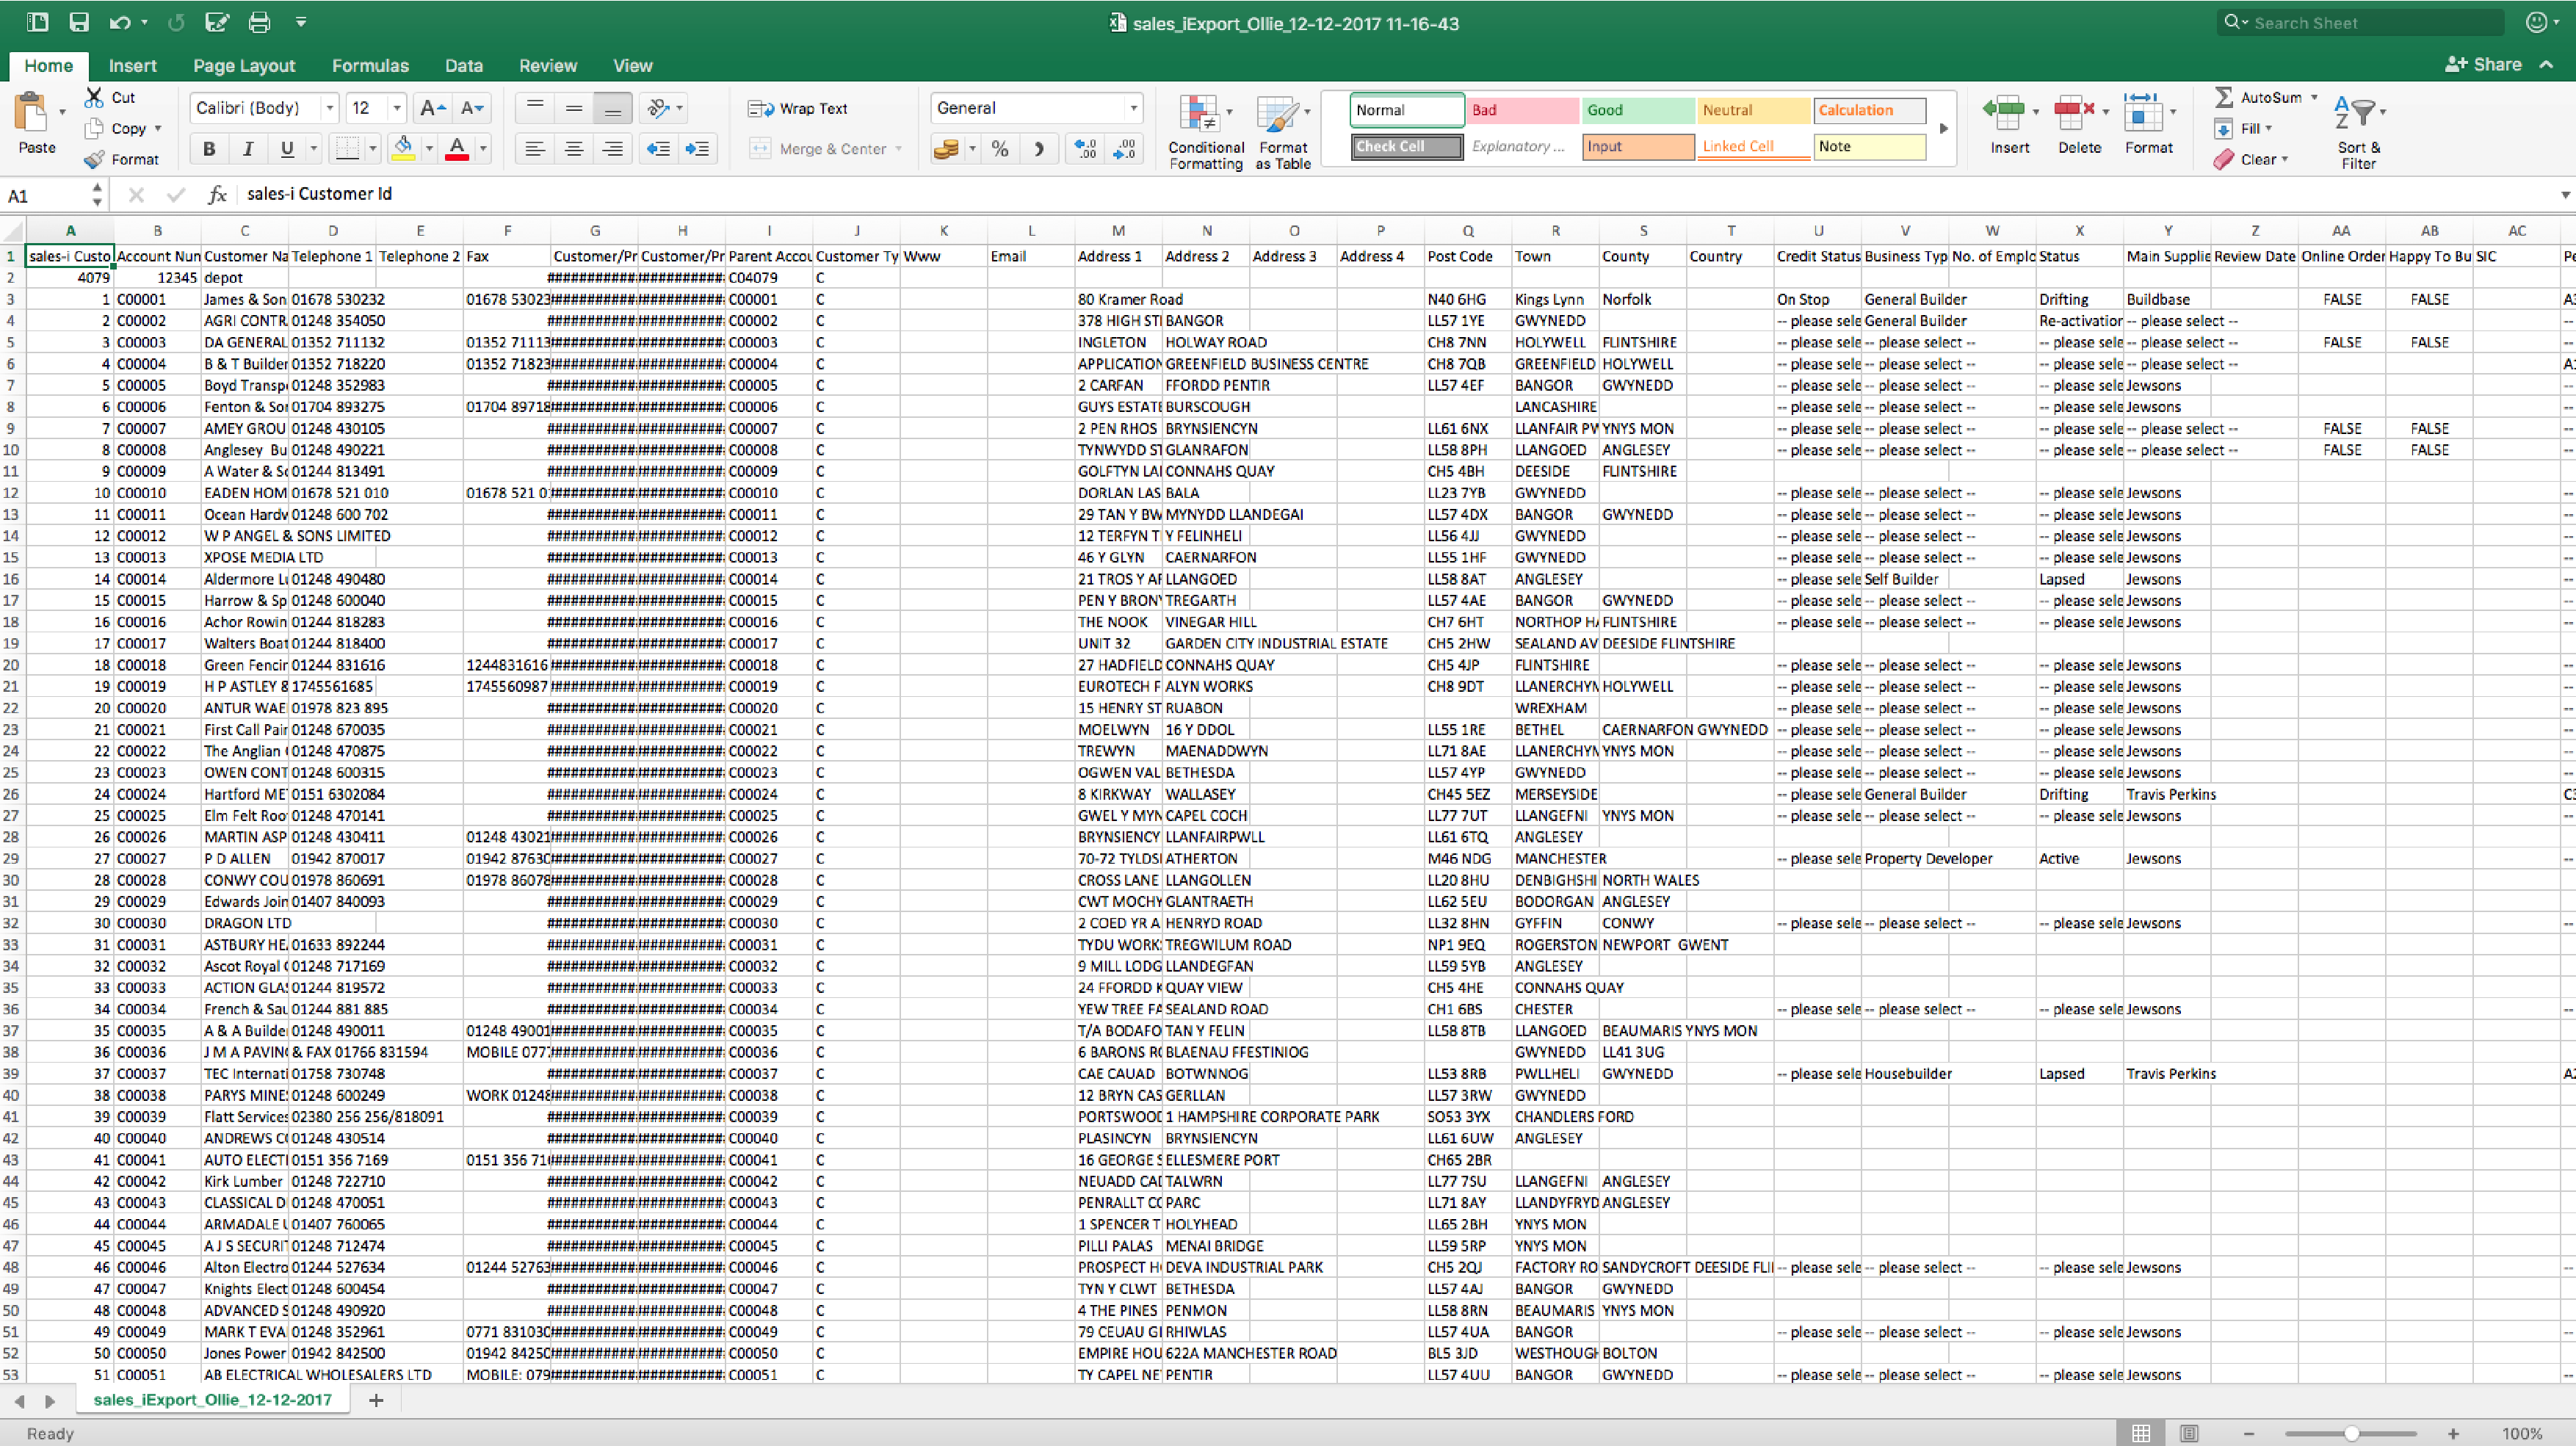Click the Paste clipboard icon
2576x1446 pixels.
32,112
